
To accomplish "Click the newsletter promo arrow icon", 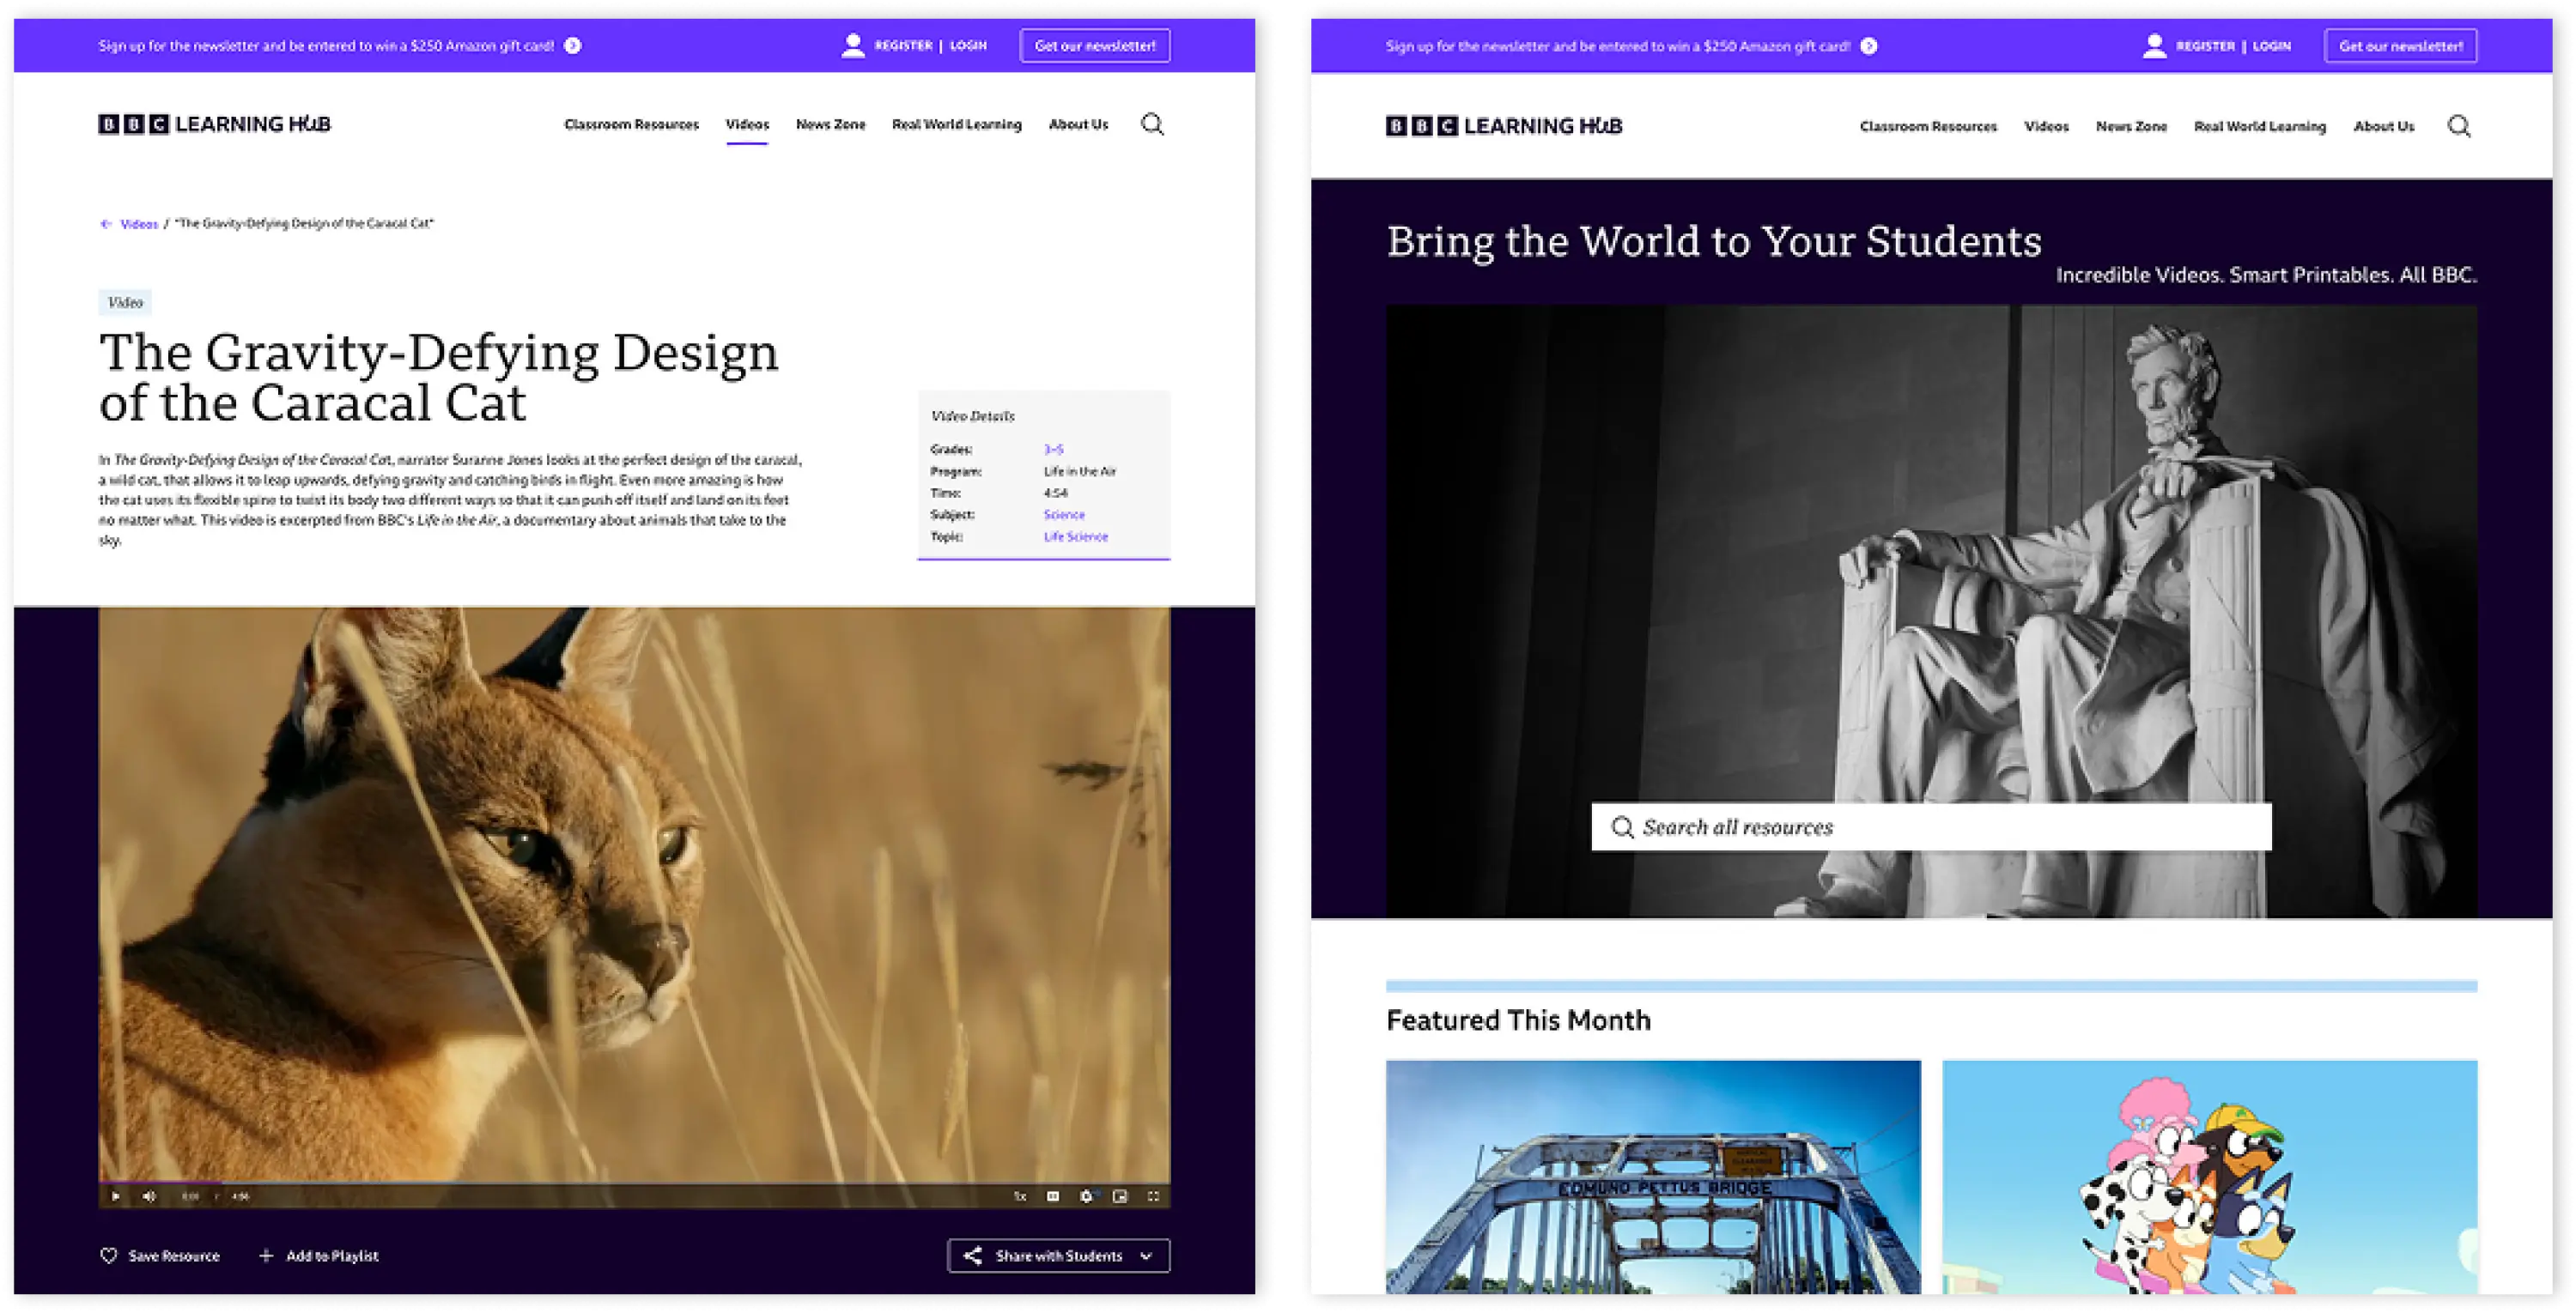I will 571,45.
